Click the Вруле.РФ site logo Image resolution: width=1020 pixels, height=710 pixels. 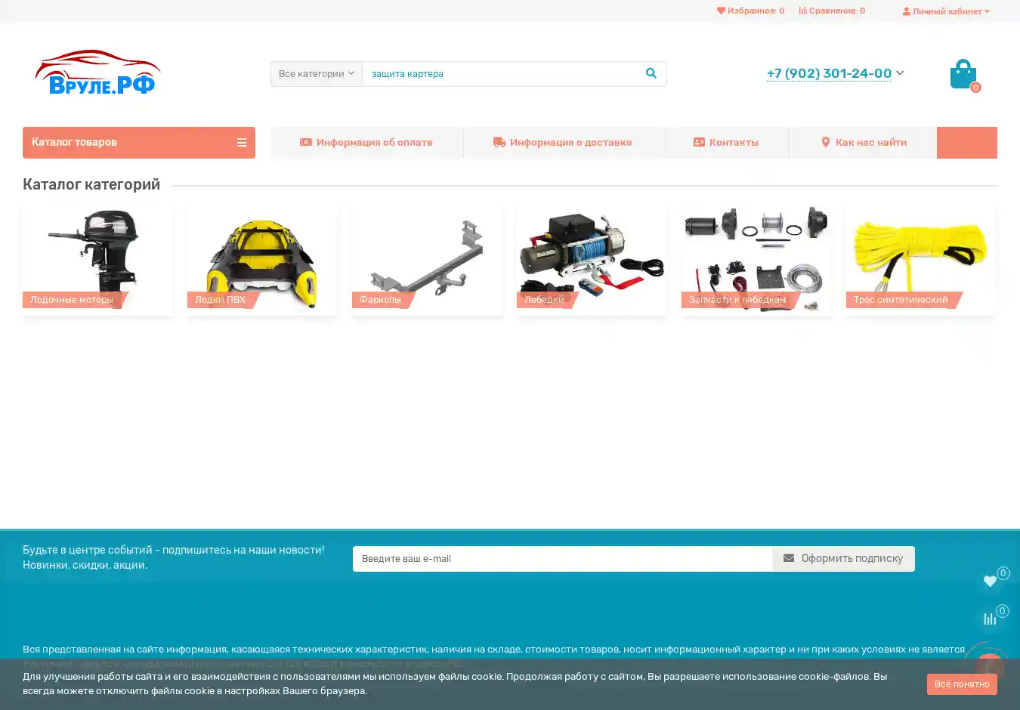97,73
